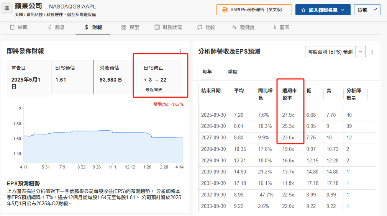Select the EPS預估 card

(72, 77)
